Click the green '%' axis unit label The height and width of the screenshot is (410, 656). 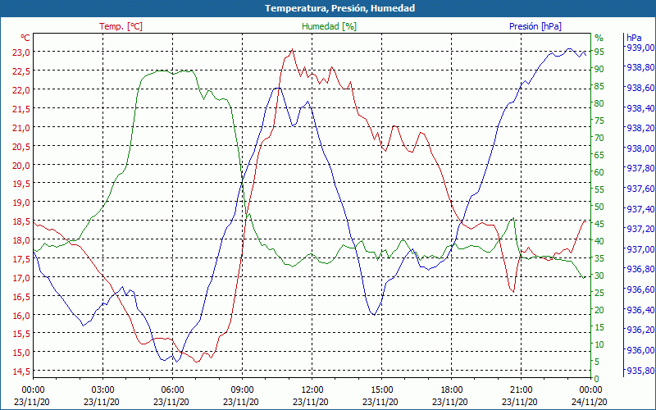(x=599, y=38)
